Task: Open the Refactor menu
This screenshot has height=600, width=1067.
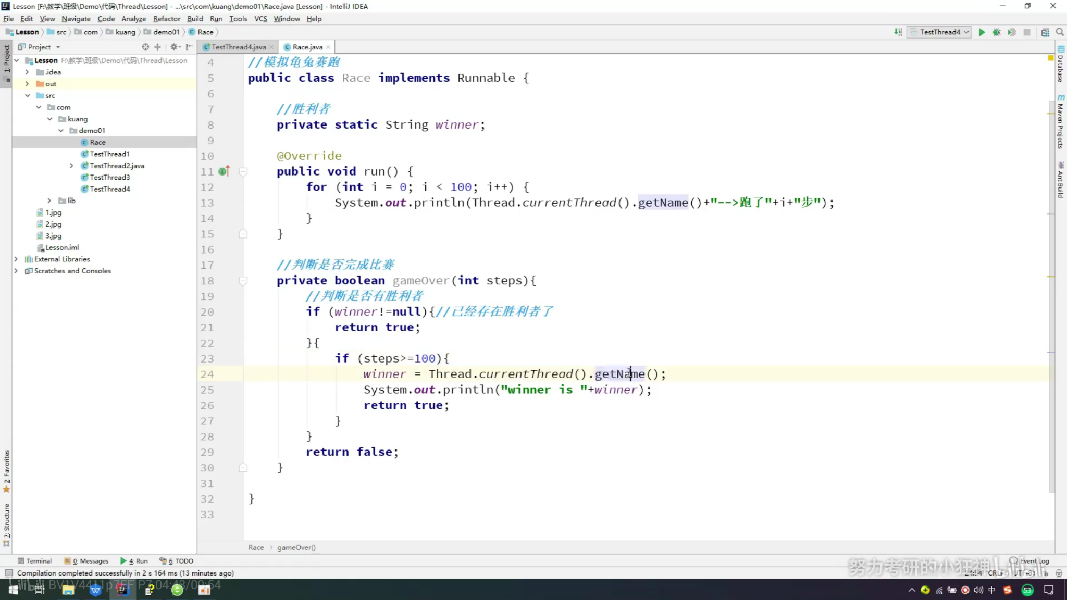Action: (x=167, y=19)
